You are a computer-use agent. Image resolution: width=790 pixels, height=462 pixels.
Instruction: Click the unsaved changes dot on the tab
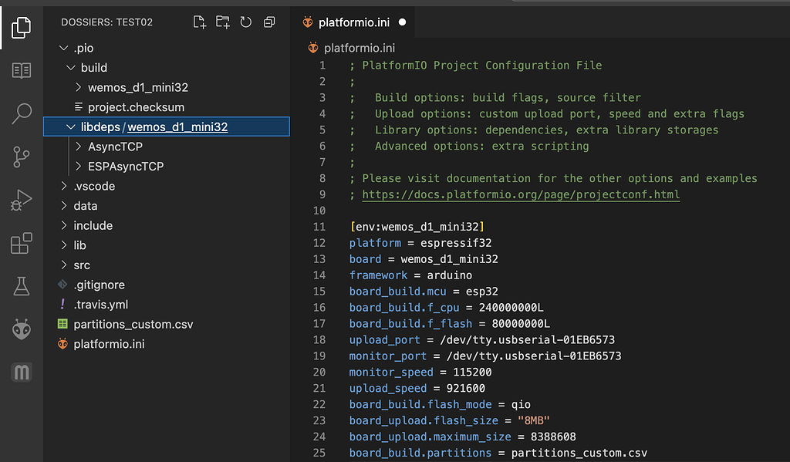pyautogui.click(x=402, y=22)
